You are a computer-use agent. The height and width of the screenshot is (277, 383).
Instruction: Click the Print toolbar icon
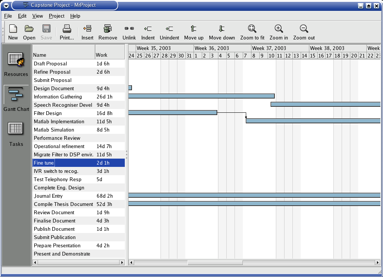(67, 29)
